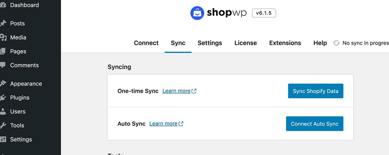Click the Comments speech bubble icon
389x155 pixels.
[x=3, y=65]
